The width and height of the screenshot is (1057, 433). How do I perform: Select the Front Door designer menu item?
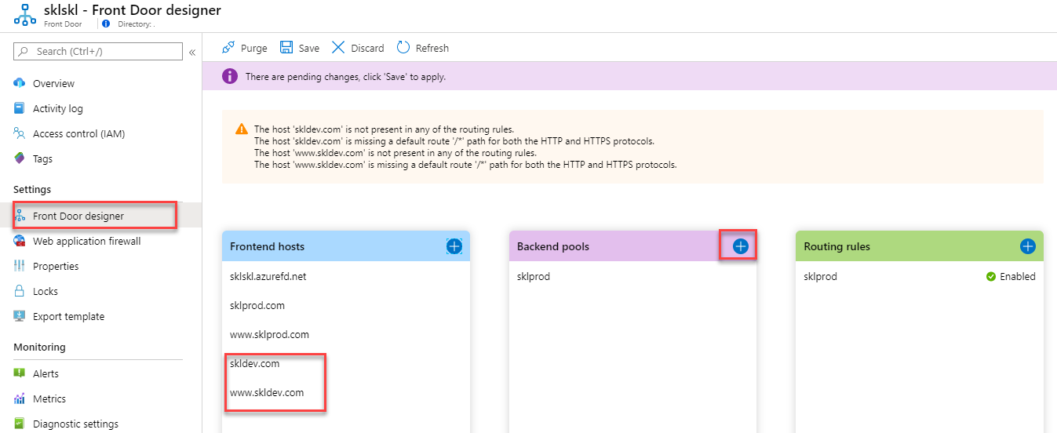point(78,216)
